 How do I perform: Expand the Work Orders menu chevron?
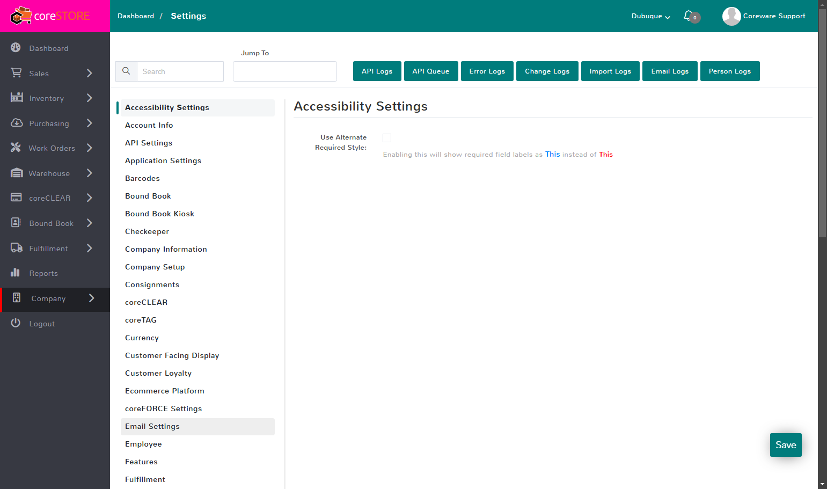[x=90, y=148]
